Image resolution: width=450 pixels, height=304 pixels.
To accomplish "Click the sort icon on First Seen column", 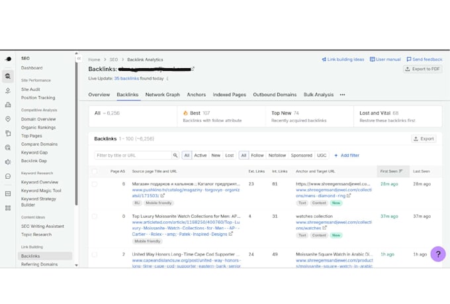I will pos(400,172).
